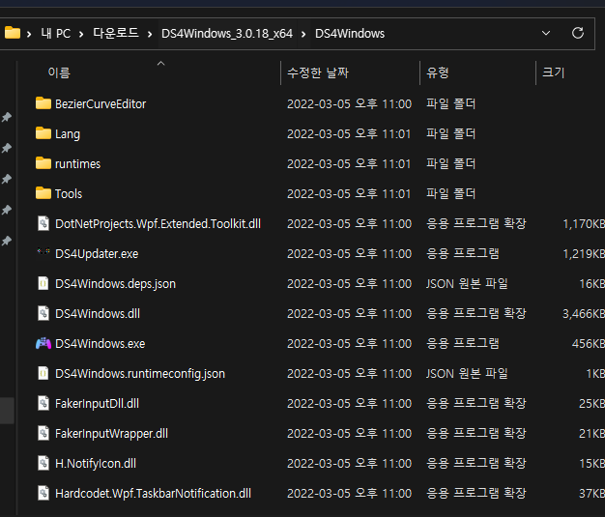Click DS4Windows.runtimeconfig.json file icon
Image resolution: width=605 pixels, height=517 pixels.
[43, 373]
